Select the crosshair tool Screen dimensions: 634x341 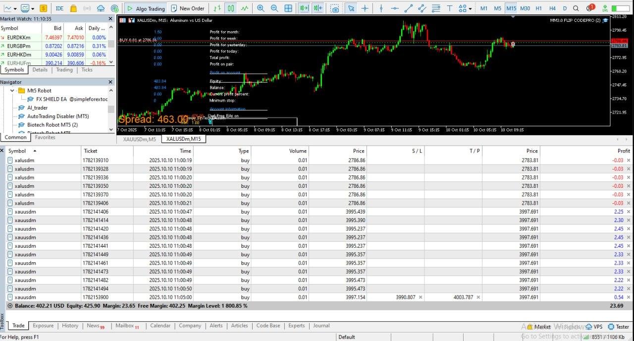coord(365,8)
